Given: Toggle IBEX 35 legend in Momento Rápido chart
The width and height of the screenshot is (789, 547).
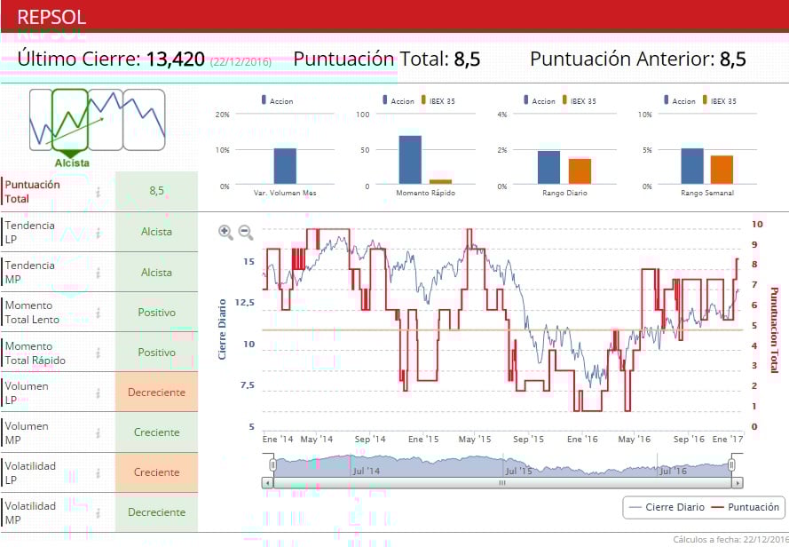Looking at the screenshot, I should point(438,100).
